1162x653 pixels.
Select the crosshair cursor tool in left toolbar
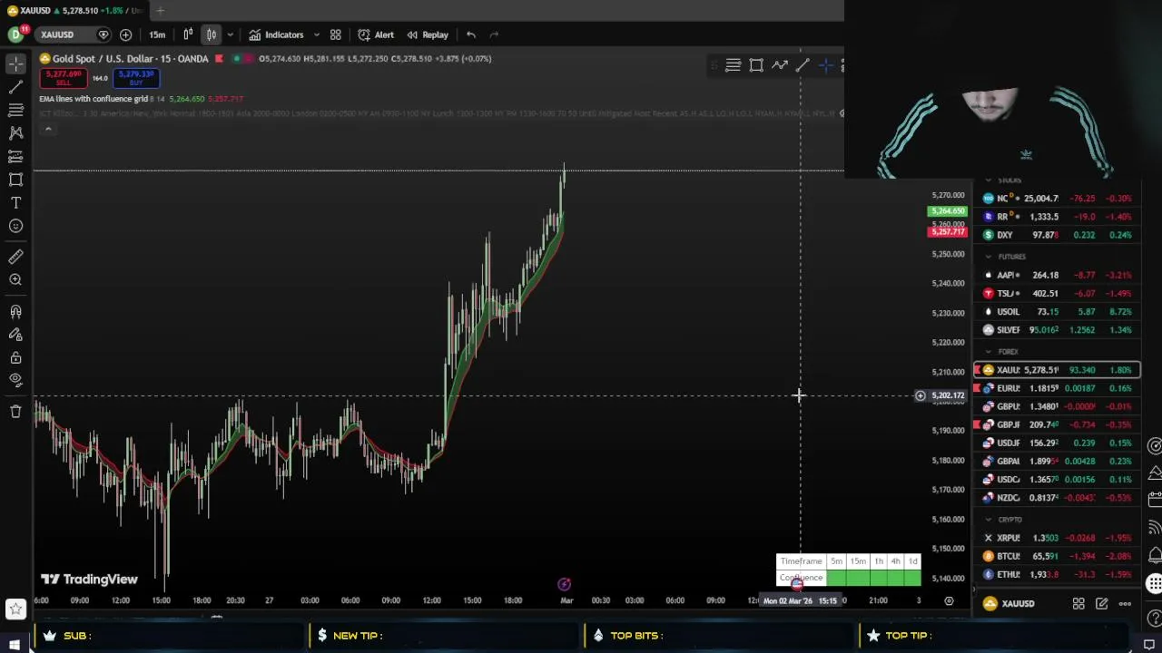point(15,64)
